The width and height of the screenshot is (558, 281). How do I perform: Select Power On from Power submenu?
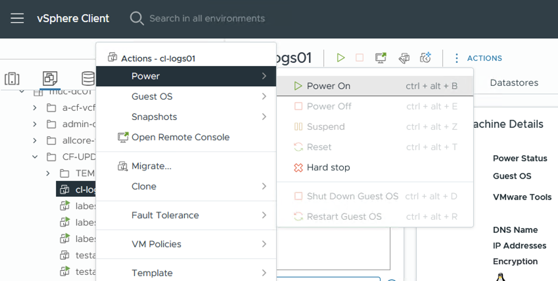click(x=329, y=86)
